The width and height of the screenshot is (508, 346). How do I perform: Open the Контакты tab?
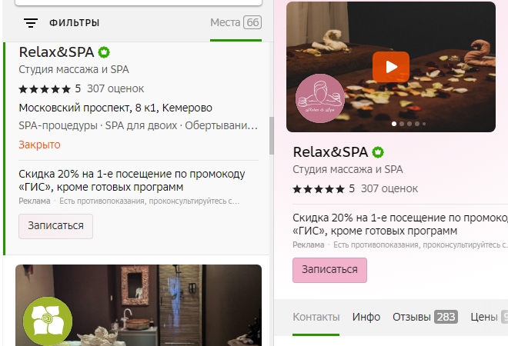(316, 317)
